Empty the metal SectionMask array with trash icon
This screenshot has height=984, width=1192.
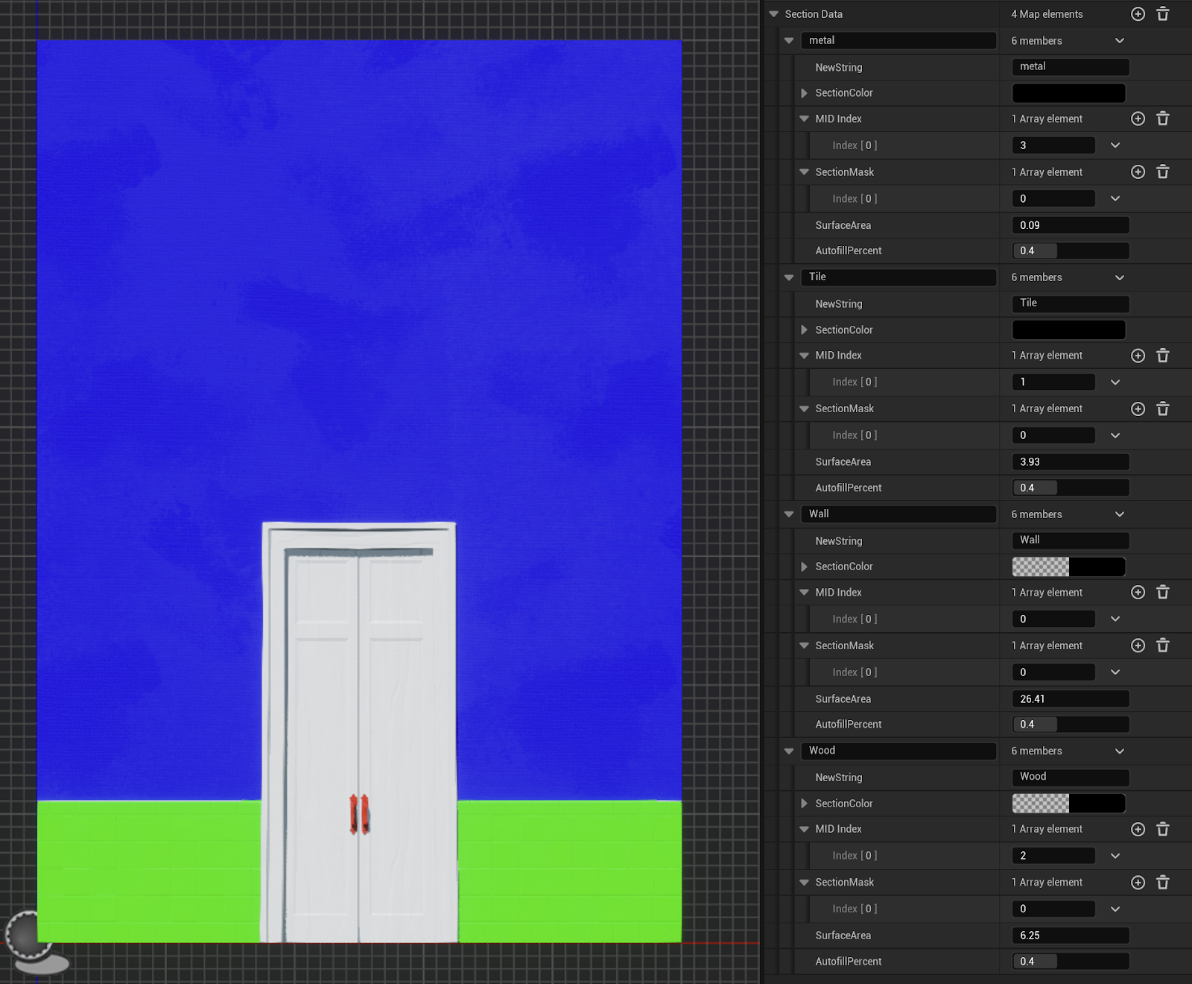pyautogui.click(x=1162, y=172)
